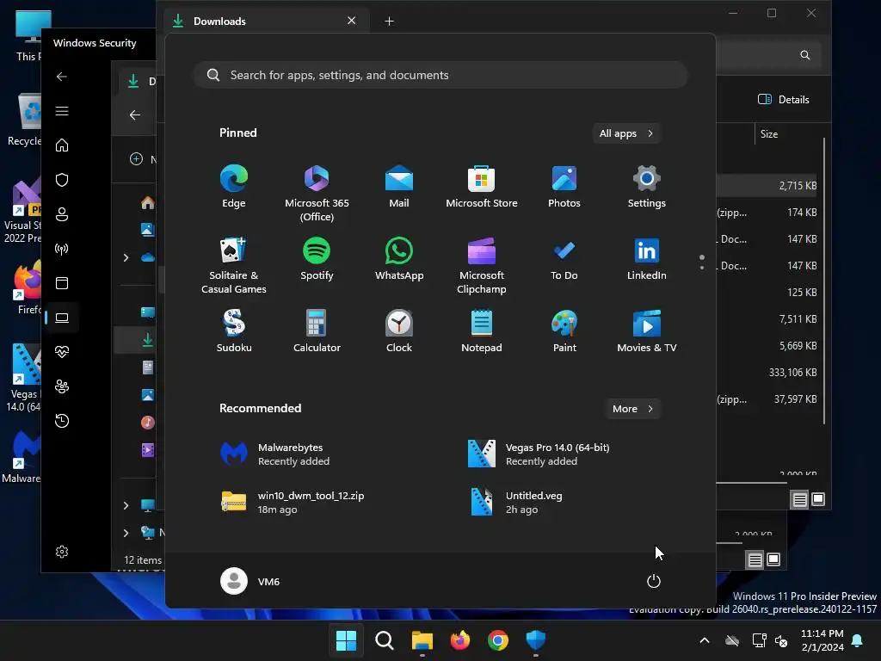Open the VM6 user account menu
This screenshot has height=661, width=881.
[250, 581]
